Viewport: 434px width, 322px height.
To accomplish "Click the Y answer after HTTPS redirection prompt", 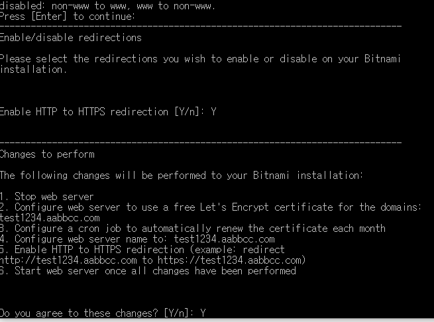I will coord(213,112).
